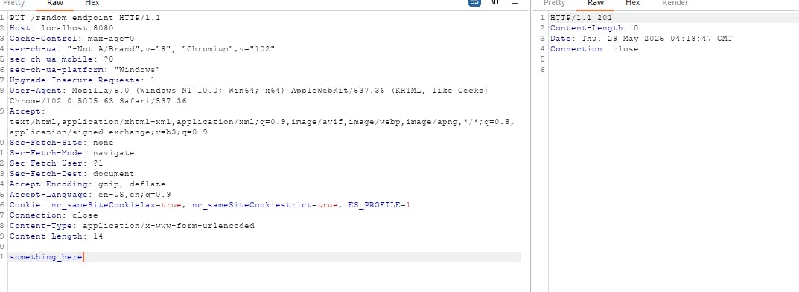Click the 'Cookie: nc_sameSiteCookielax=true' header line
Screen dimensions: 799x292
(x=210, y=206)
